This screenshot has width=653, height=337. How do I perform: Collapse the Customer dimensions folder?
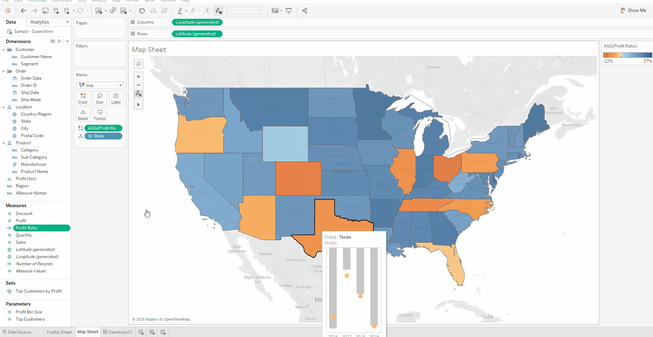[3, 49]
